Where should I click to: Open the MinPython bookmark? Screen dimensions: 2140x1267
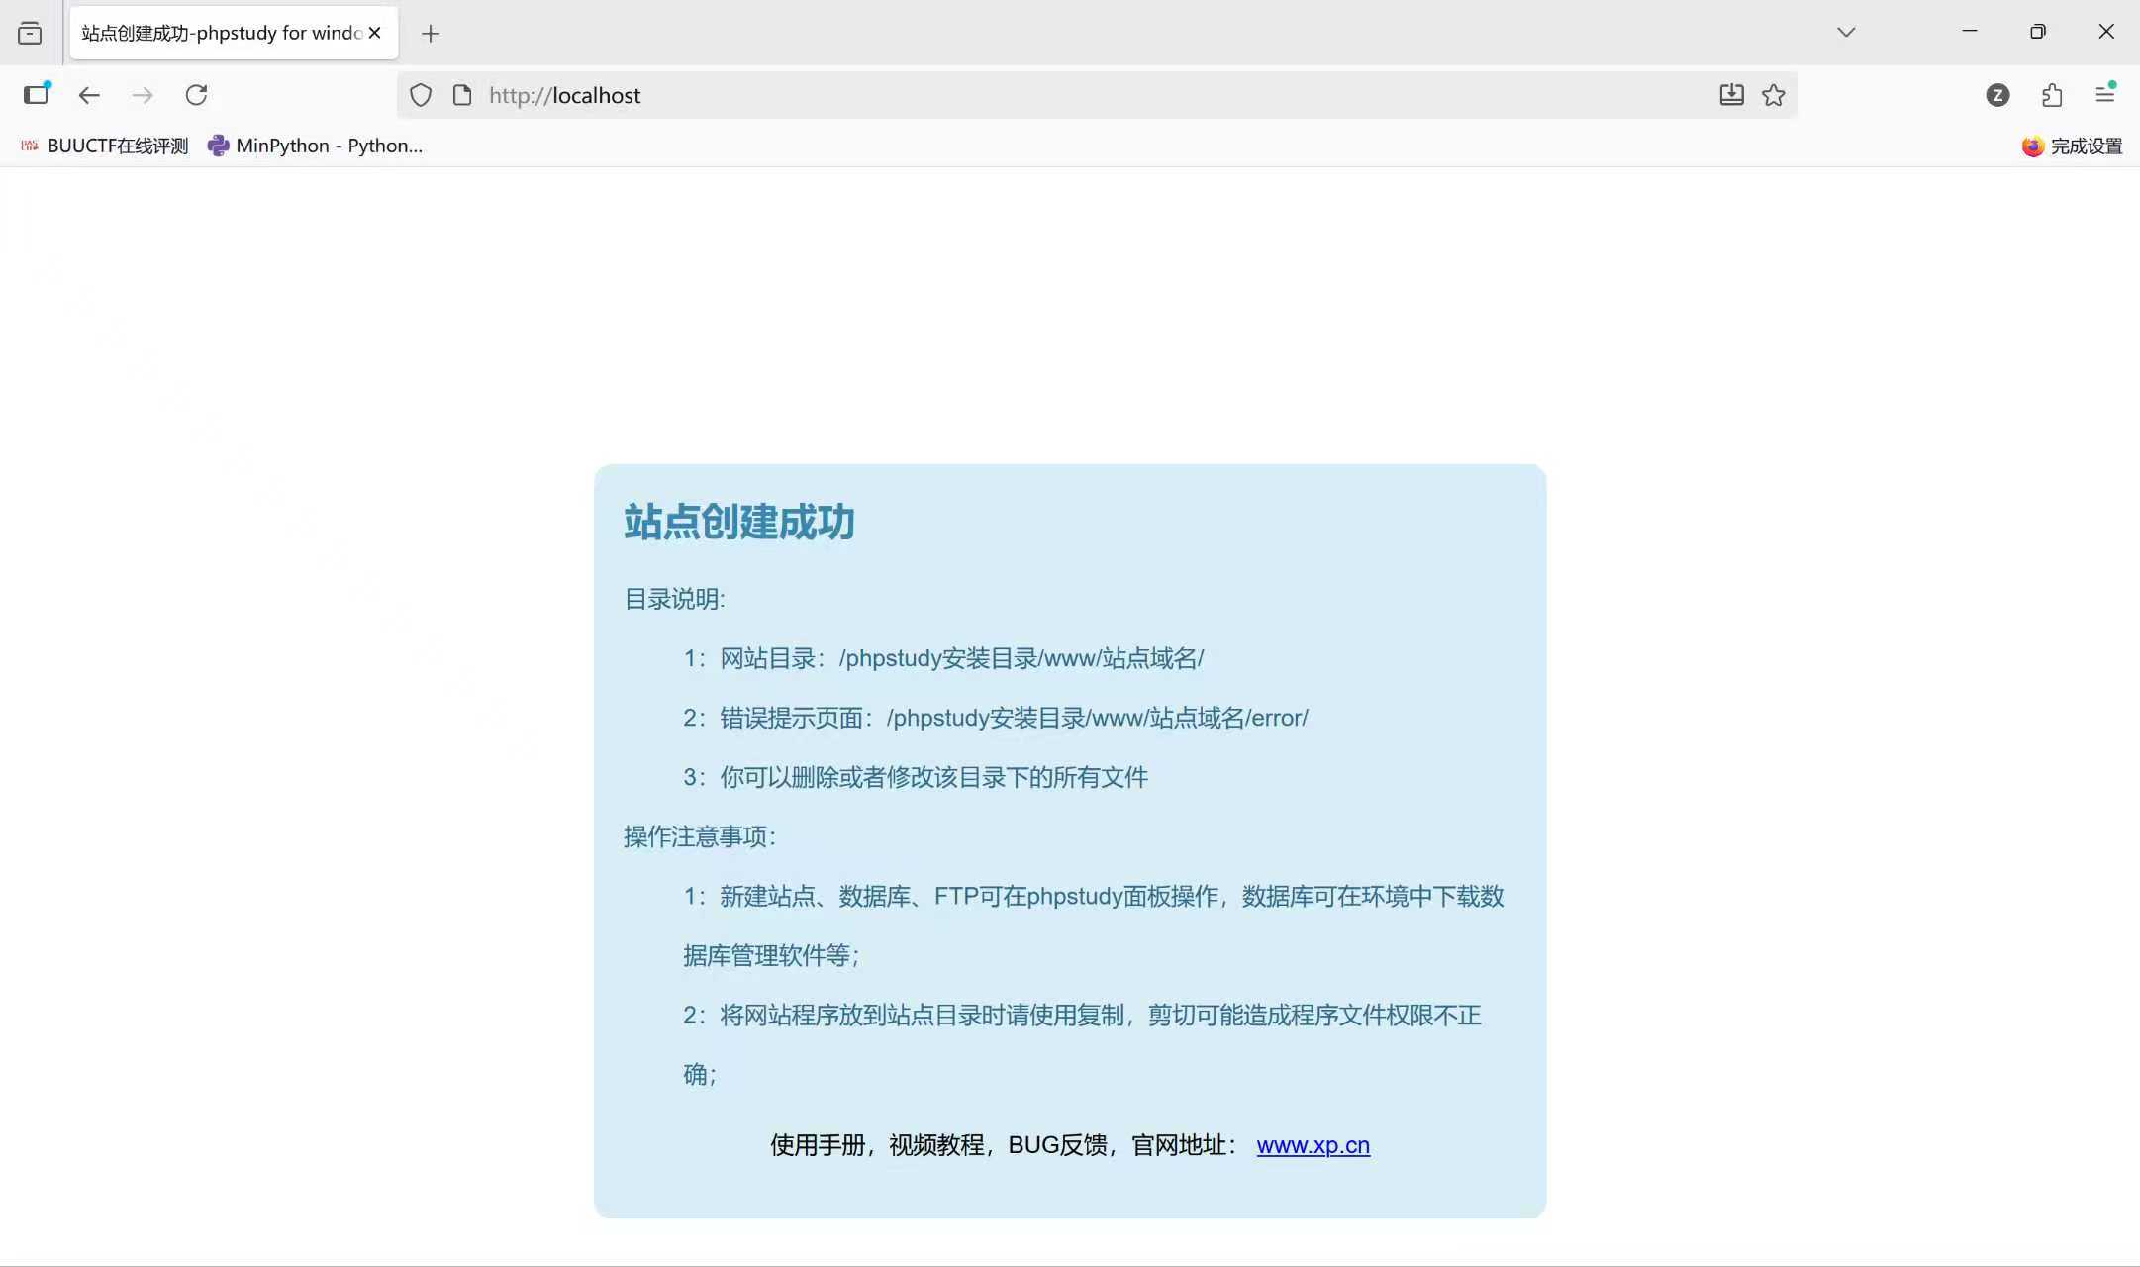coord(315,145)
